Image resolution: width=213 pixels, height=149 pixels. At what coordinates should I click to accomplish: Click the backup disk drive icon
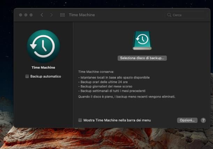click(142, 40)
